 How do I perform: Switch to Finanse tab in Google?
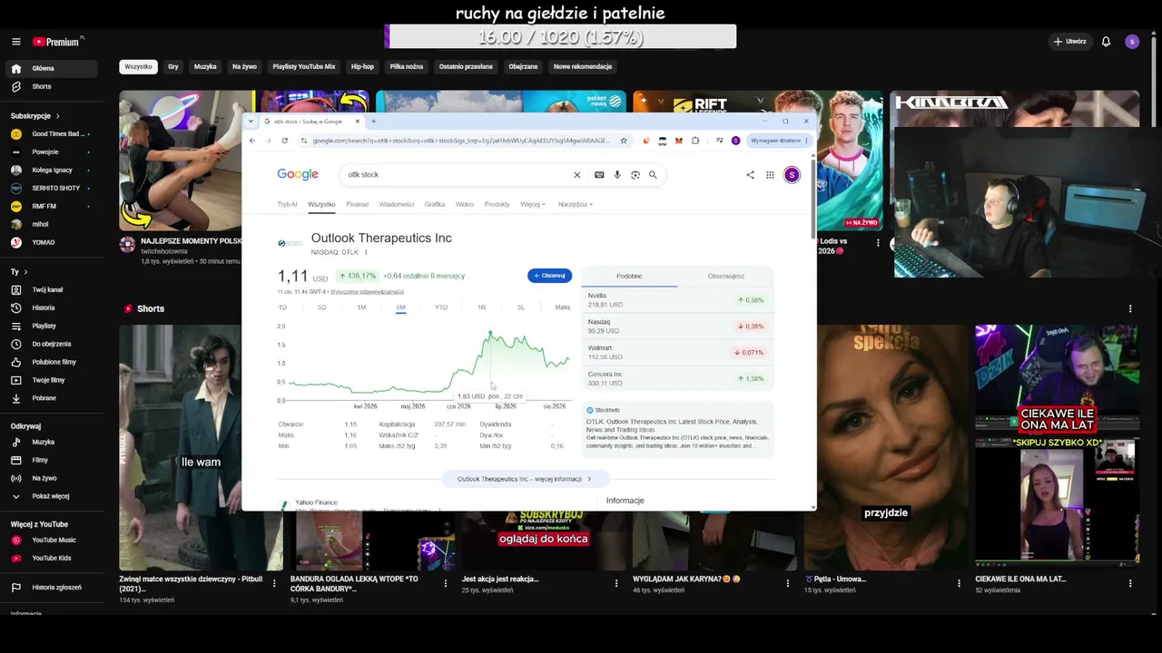tap(358, 205)
